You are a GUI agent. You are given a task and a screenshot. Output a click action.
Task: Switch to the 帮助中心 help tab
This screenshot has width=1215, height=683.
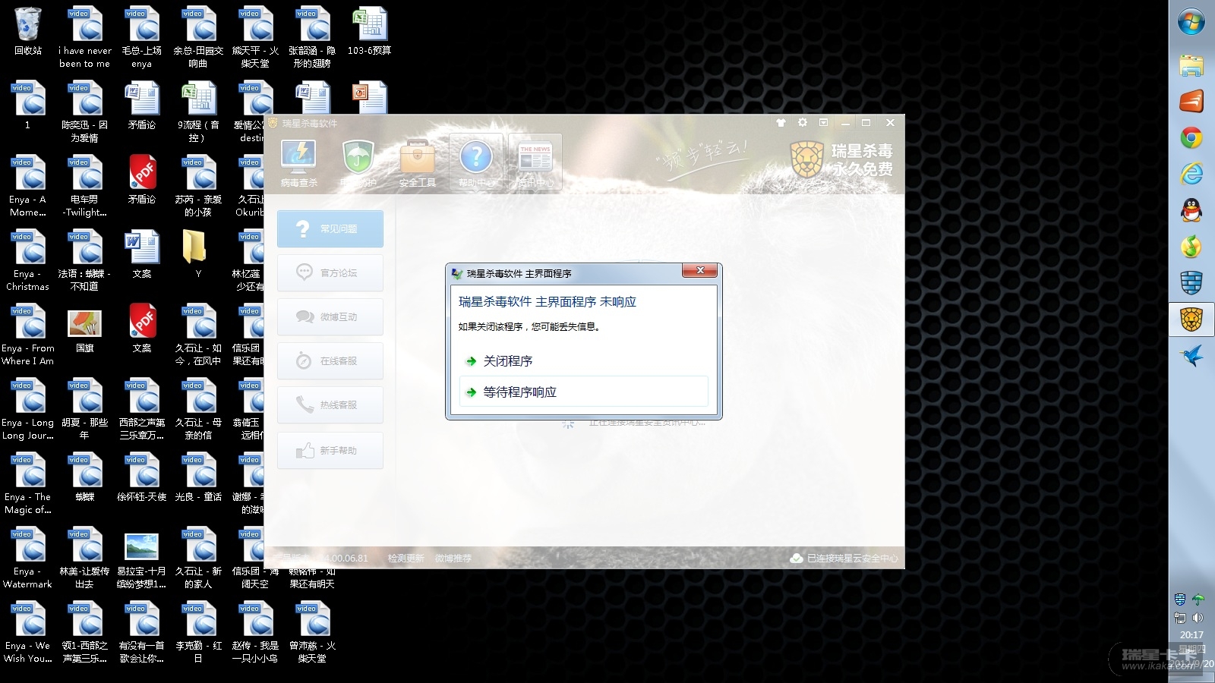click(x=476, y=162)
